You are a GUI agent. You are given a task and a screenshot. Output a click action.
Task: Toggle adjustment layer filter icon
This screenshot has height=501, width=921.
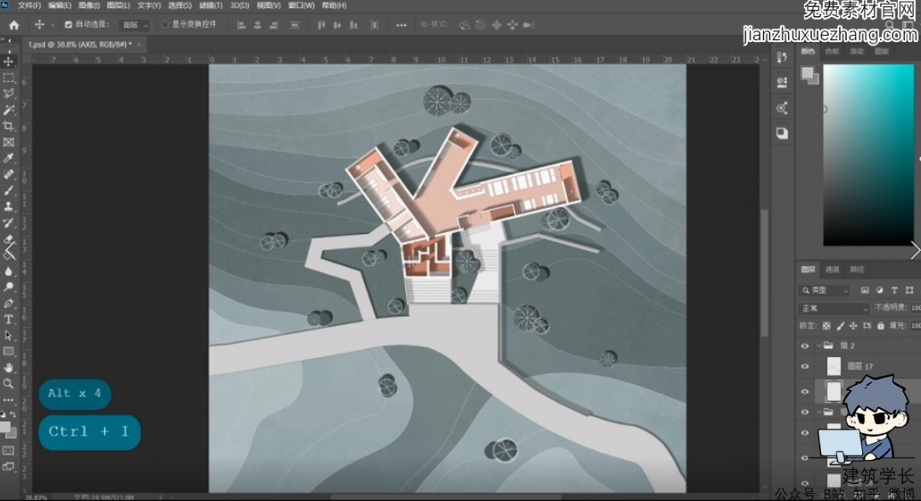(x=879, y=290)
